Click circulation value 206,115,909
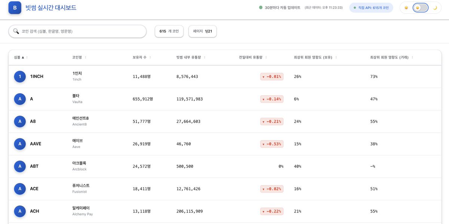449x224 pixels. [190, 211]
